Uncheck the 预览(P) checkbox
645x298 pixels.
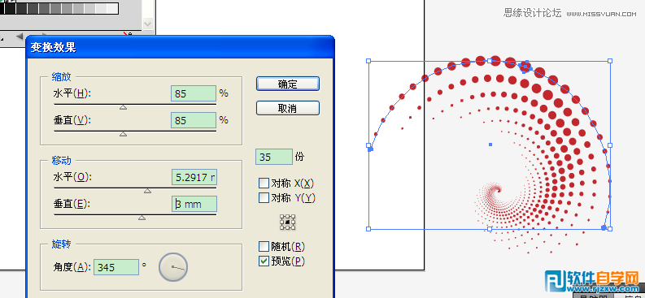point(264,261)
